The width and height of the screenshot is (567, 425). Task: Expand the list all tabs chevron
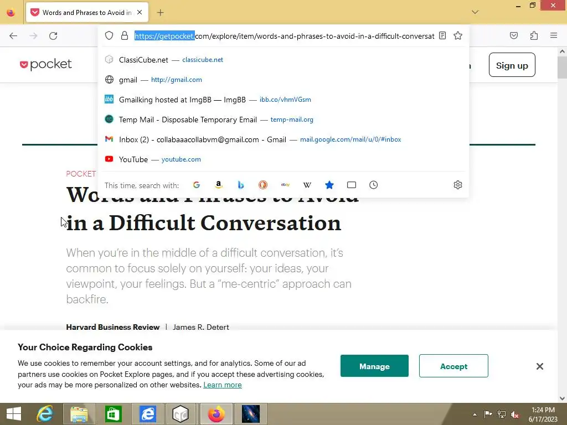pyautogui.click(x=475, y=12)
